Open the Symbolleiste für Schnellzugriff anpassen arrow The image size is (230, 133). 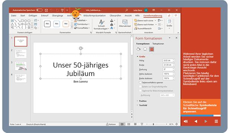(x=67, y=10)
